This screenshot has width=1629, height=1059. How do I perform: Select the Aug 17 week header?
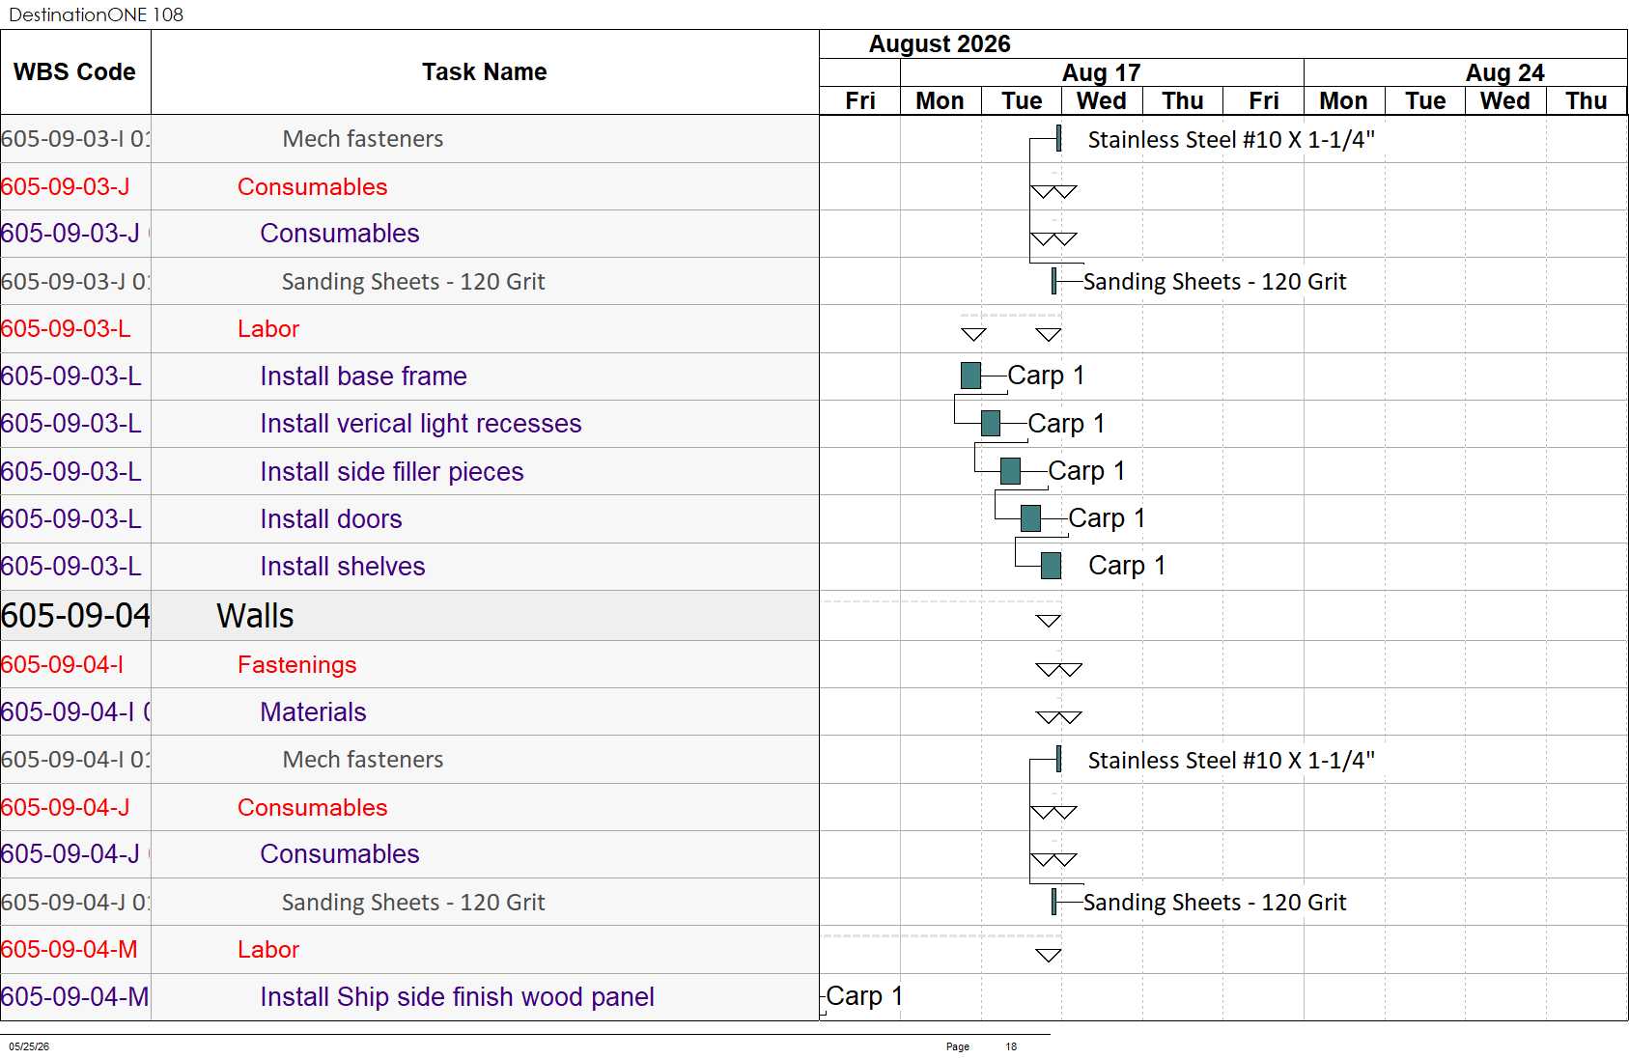tap(1102, 73)
